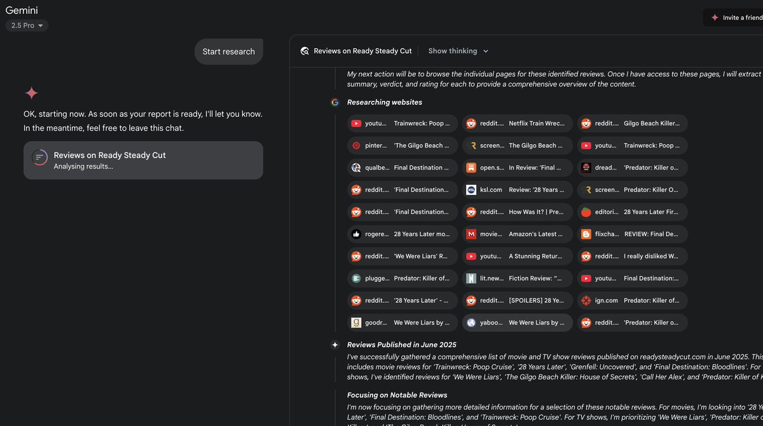The image size is (763, 426).
Task: Open the Screenrant The Gilgo Beach source chip
Action: click(x=518, y=146)
